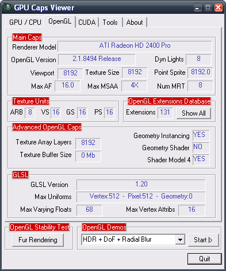Click the OpenGL Demos heading
The image size is (226, 271).
coord(104,227)
